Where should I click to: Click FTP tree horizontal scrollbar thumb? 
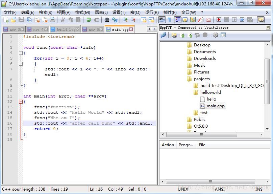[201, 135]
